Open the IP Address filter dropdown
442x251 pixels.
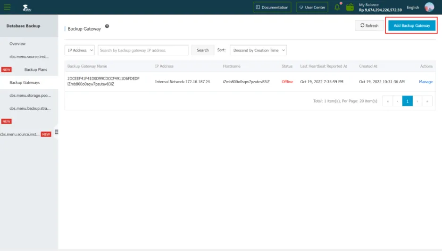click(80, 50)
